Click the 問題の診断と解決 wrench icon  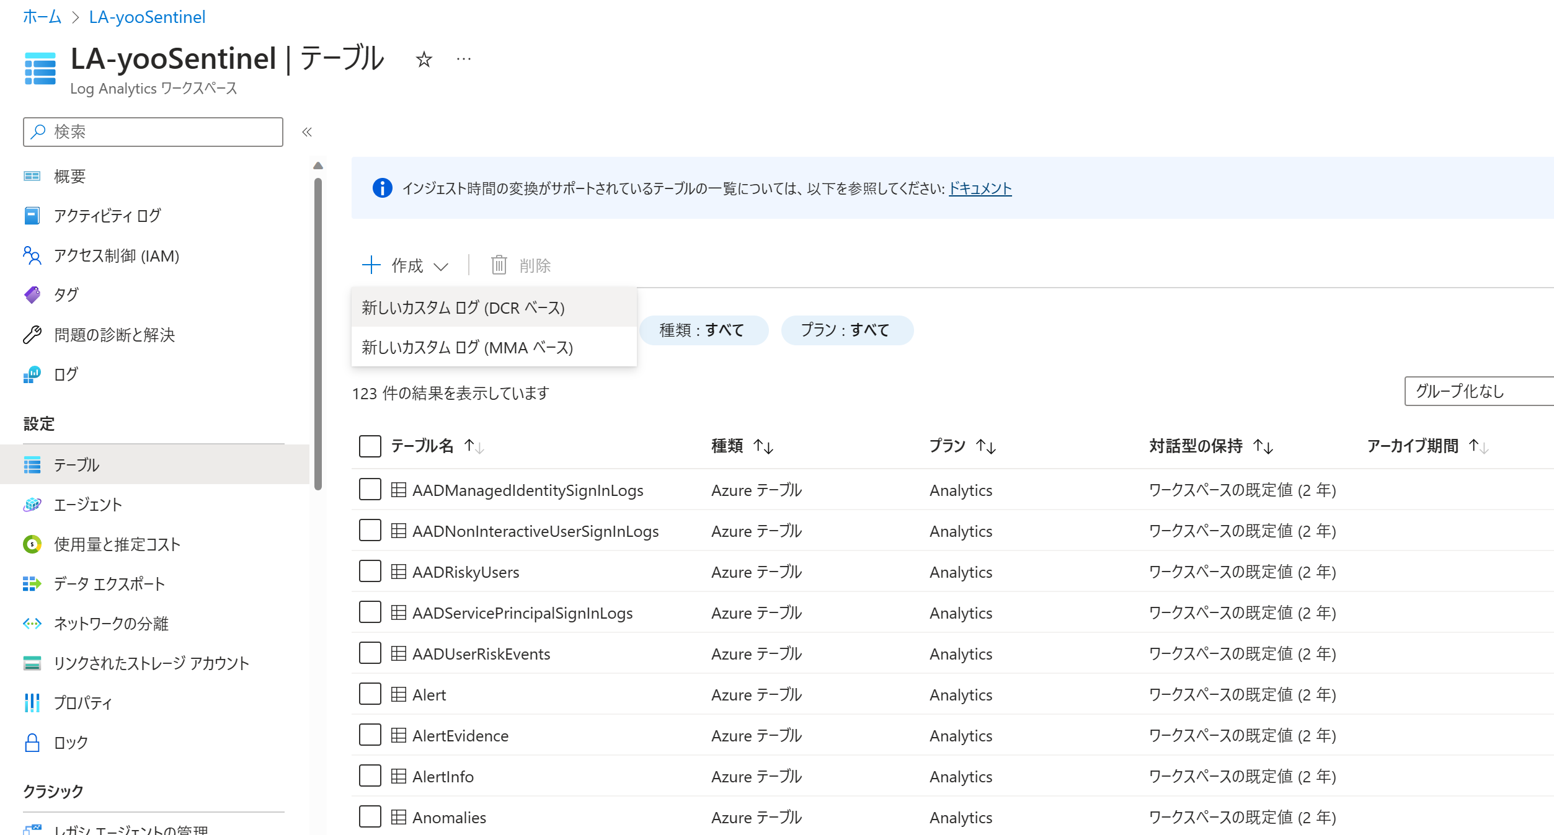(x=33, y=335)
